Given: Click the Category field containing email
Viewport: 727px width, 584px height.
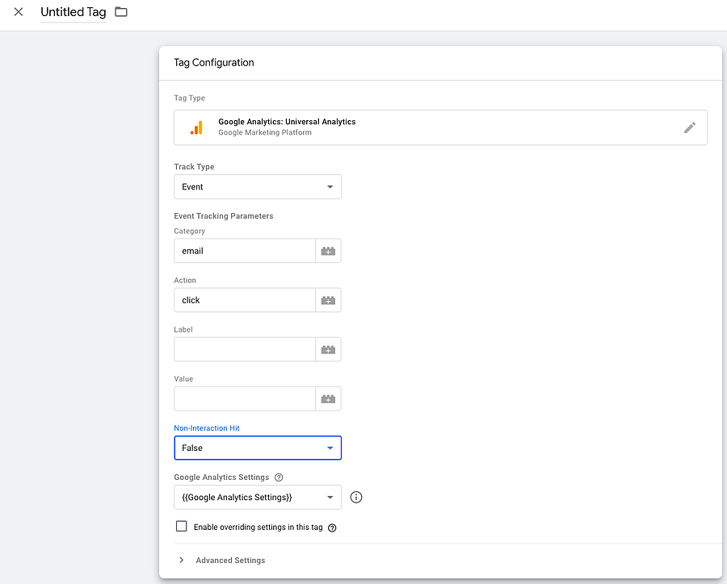Looking at the screenshot, I should tap(244, 251).
